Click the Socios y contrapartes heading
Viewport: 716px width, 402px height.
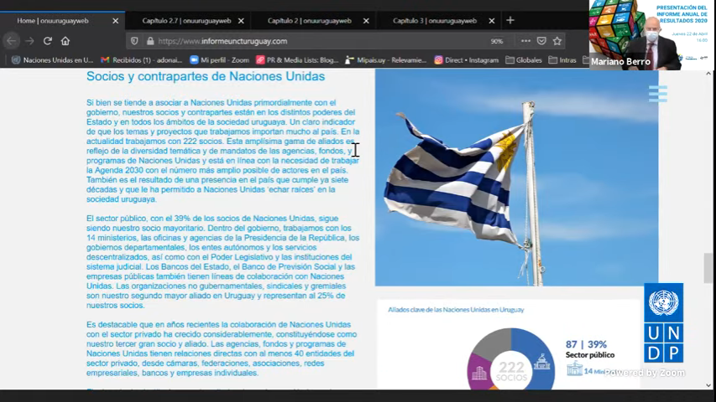click(x=206, y=76)
